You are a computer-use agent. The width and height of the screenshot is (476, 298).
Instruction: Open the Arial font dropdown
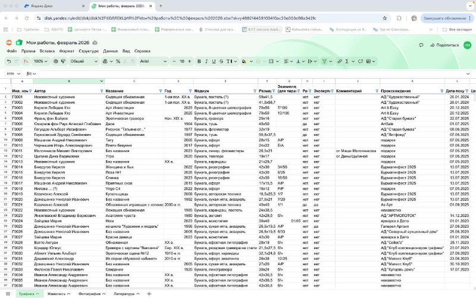(x=152, y=61)
